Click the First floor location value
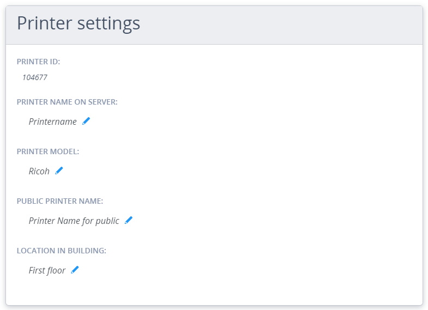 point(47,270)
